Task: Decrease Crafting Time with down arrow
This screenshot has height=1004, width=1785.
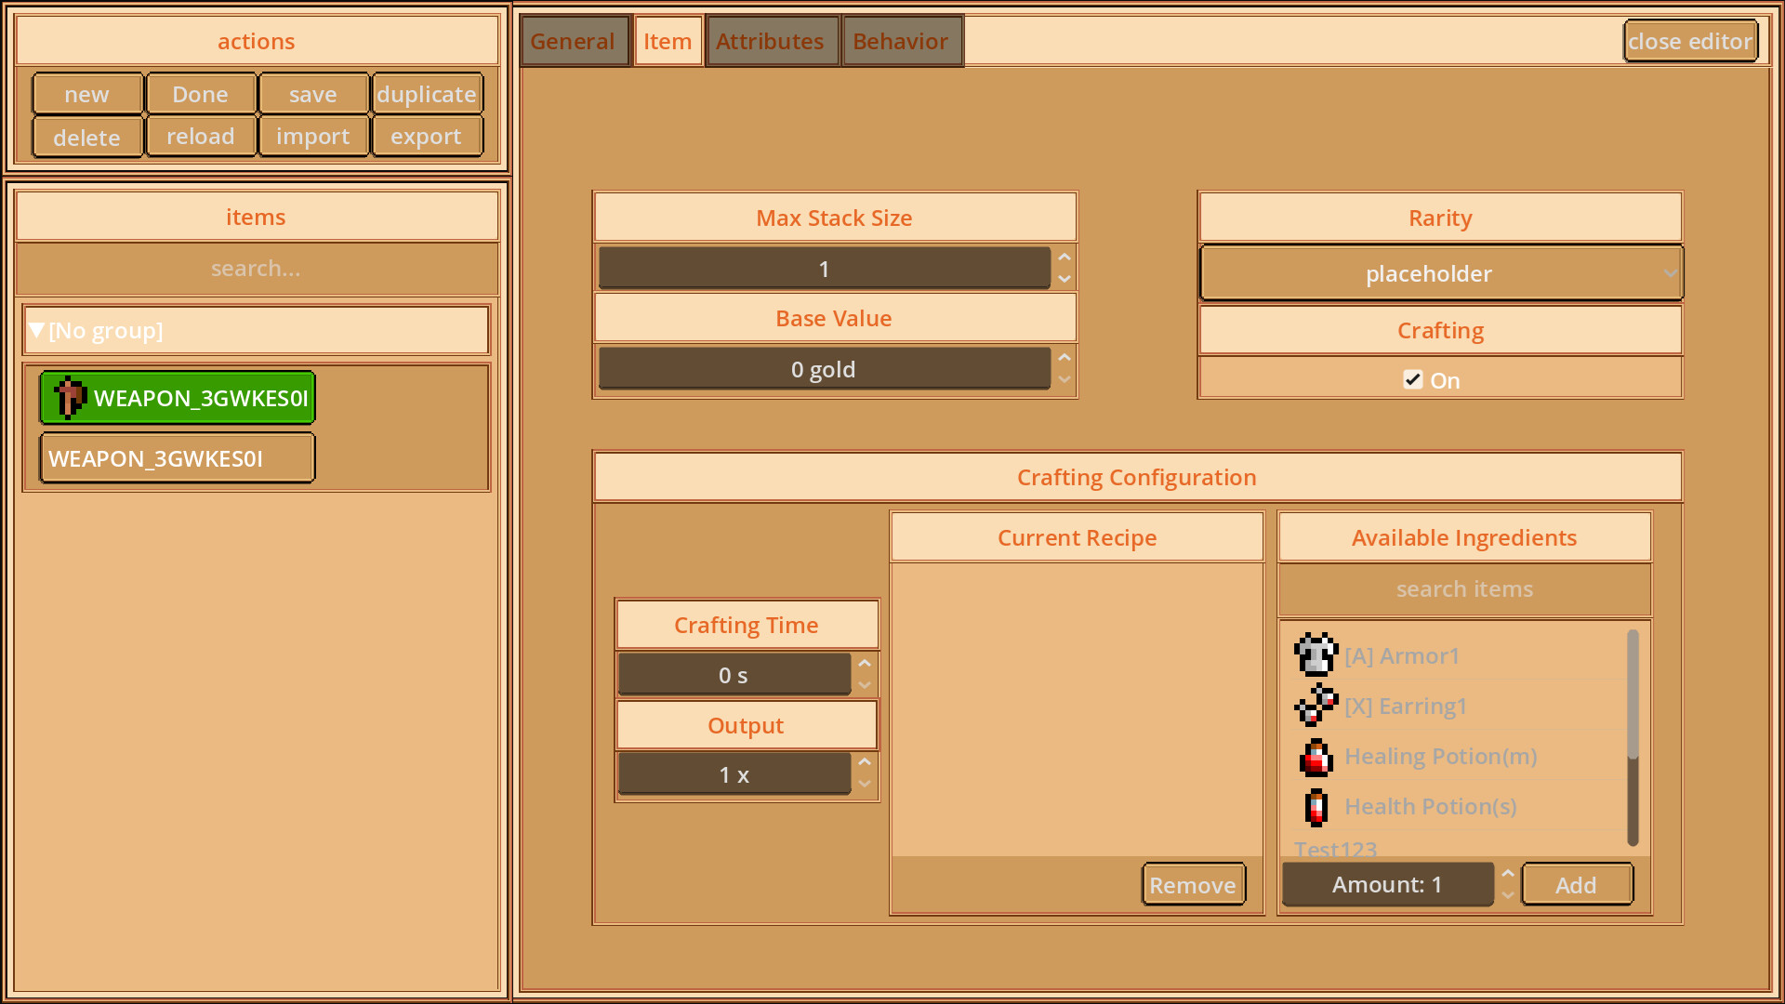Action: (x=864, y=685)
